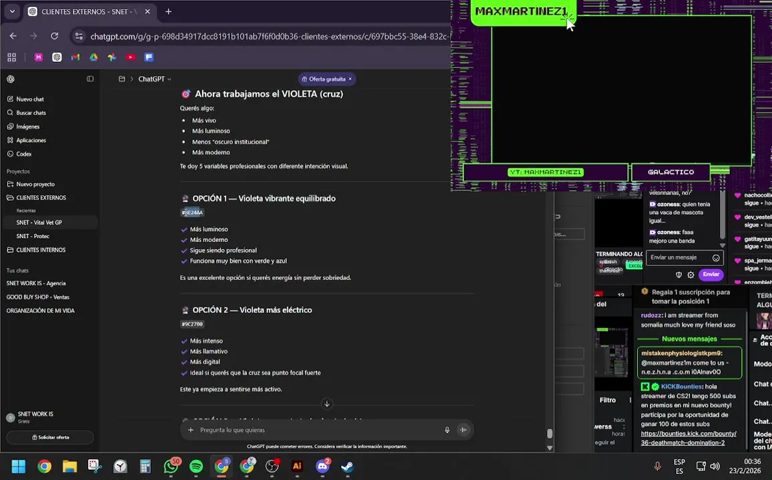The height and width of the screenshot is (480, 772).
Task: Open the Gmail bookmark
Action: (75, 57)
